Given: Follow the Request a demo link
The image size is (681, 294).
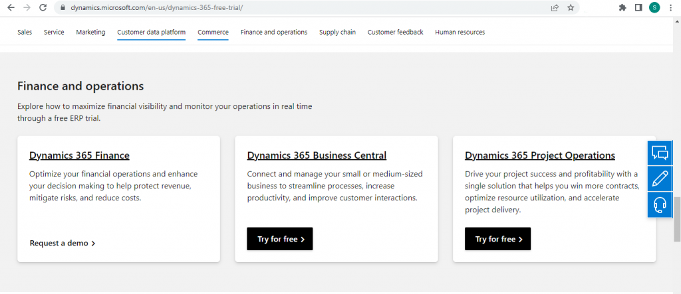Looking at the screenshot, I should (x=63, y=243).
